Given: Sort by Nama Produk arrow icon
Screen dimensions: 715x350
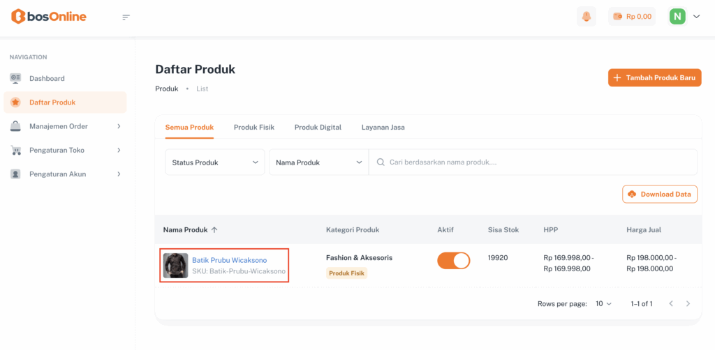Looking at the screenshot, I should (214, 229).
